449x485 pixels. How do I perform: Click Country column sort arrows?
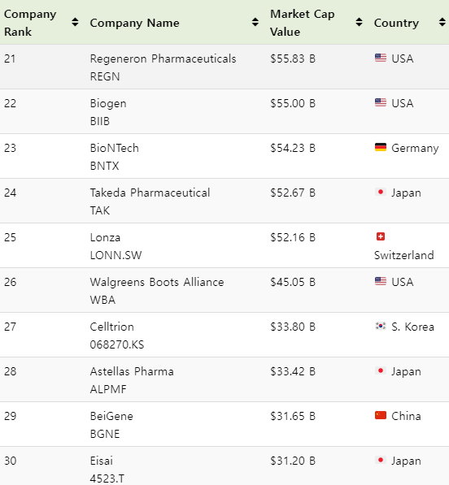[x=442, y=22]
